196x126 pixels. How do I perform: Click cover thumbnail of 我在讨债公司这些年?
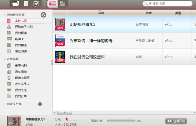tap(60, 57)
